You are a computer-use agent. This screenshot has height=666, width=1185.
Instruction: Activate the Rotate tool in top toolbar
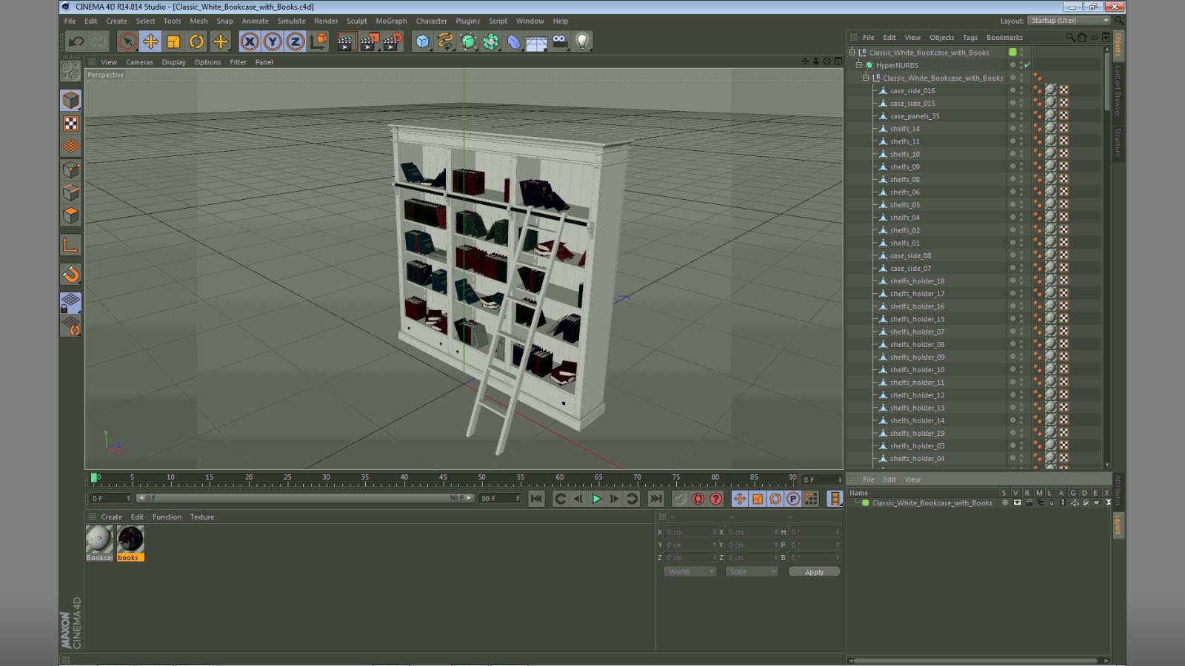coord(196,41)
